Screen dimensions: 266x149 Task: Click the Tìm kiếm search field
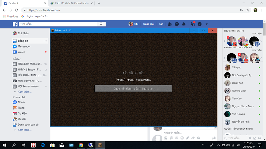[58, 24]
